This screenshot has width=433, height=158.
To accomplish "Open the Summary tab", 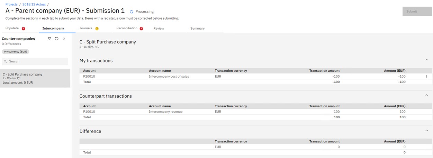I will [x=197, y=28].
